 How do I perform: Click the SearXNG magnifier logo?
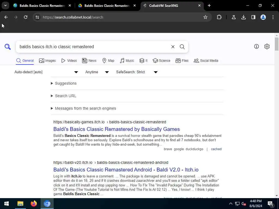[x=8, y=47]
